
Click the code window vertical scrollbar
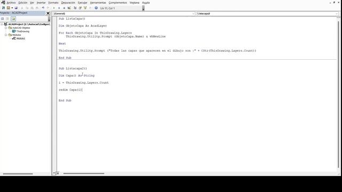tap(338, 94)
